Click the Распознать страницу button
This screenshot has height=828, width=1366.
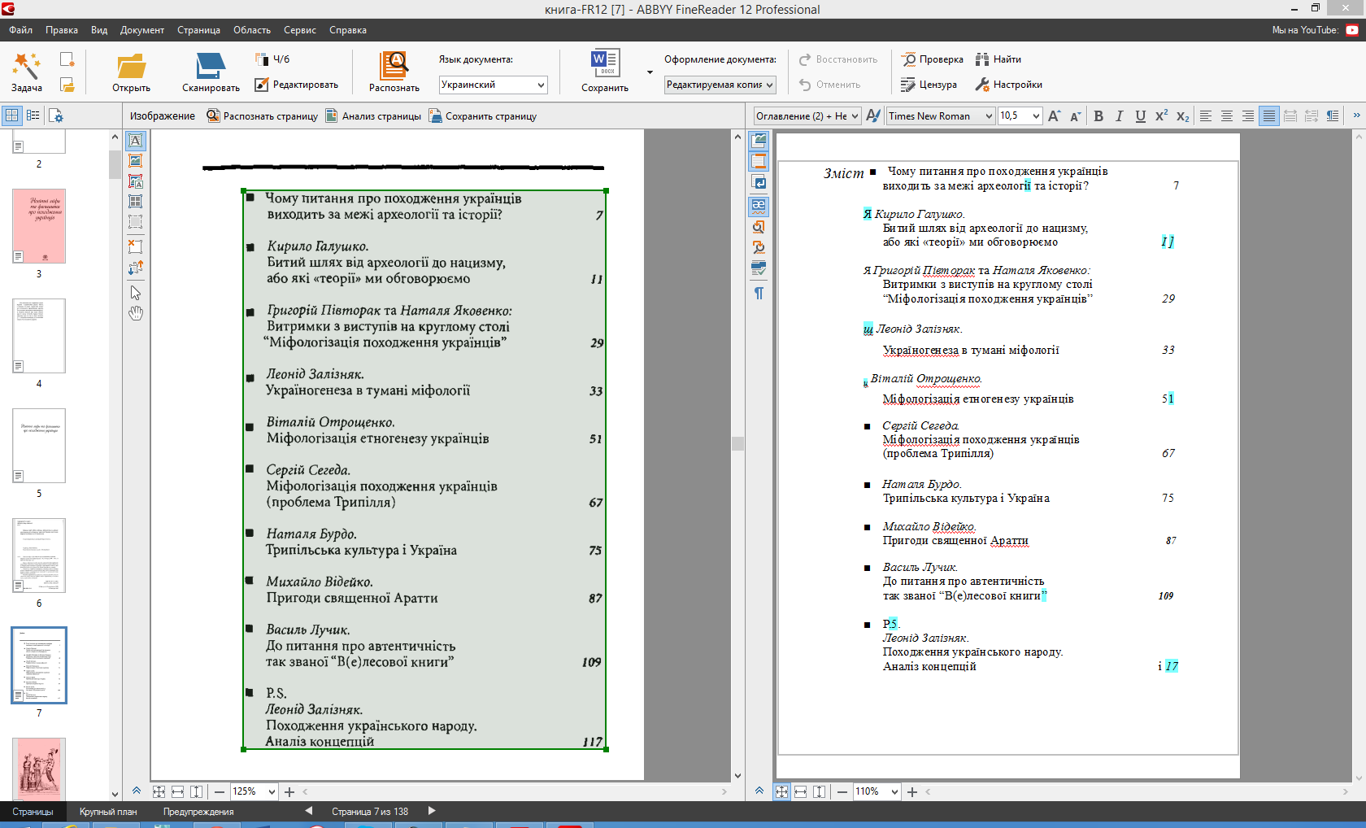262,116
